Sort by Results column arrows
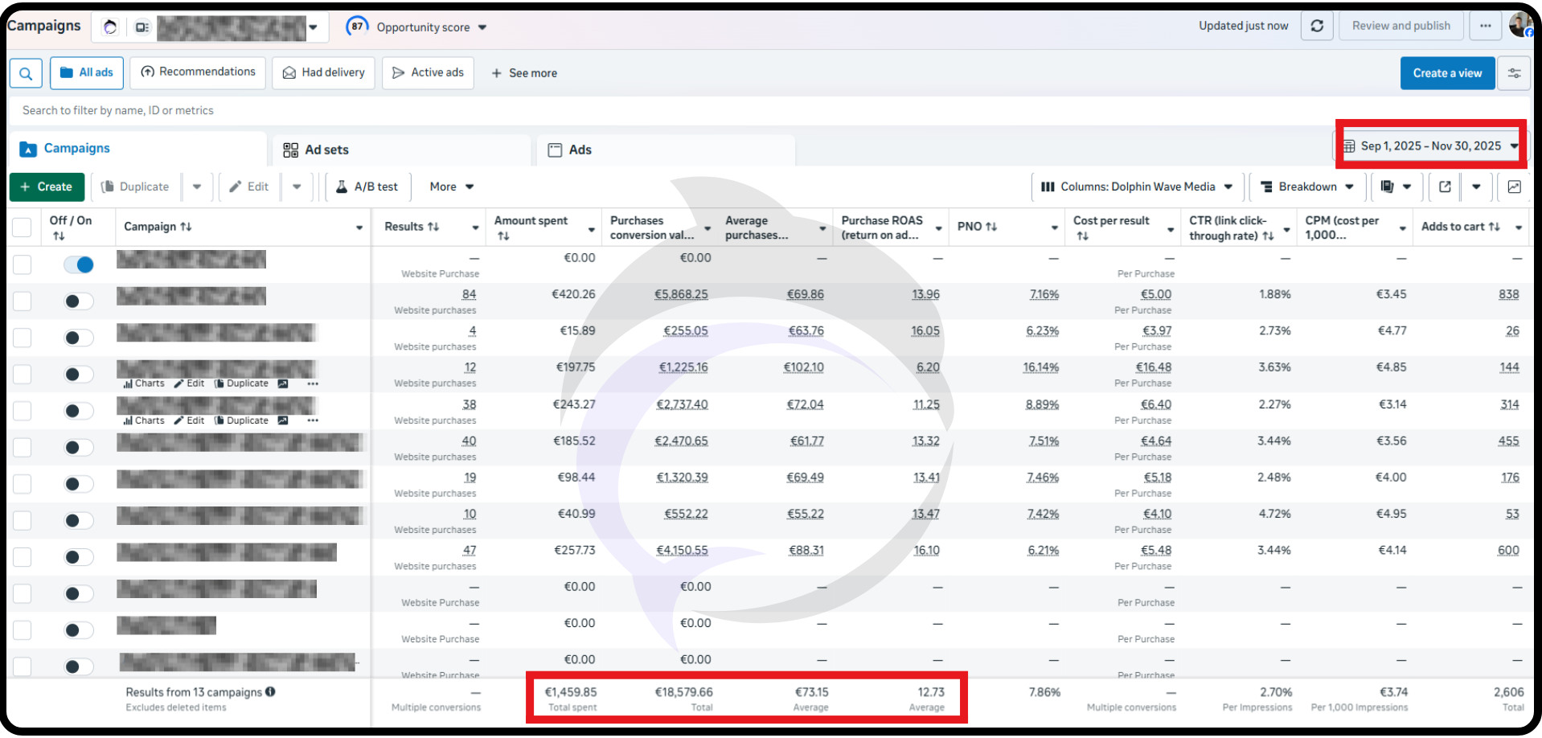Screen dimensions: 1542x738 pyautogui.click(x=433, y=227)
